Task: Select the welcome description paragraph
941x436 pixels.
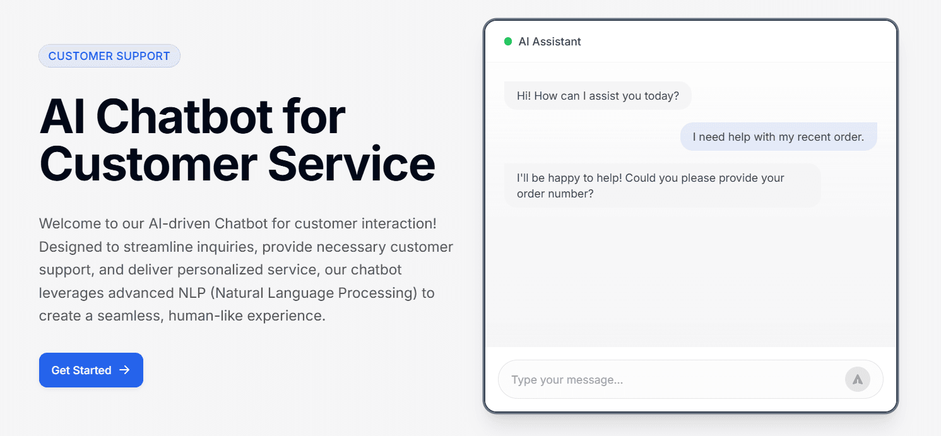Action: (x=246, y=269)
